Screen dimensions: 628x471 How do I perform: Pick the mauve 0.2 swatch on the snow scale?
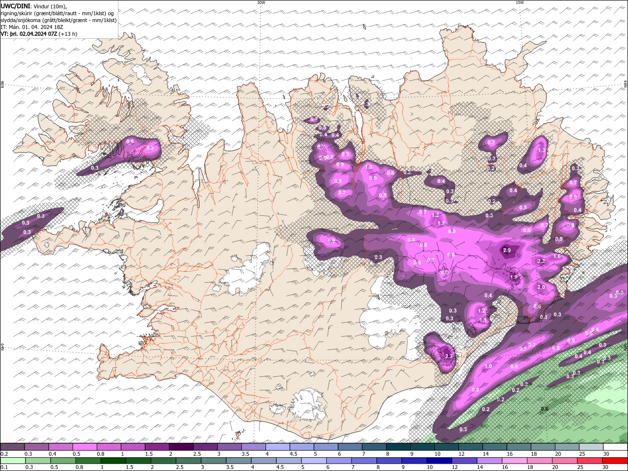point(12,447)
